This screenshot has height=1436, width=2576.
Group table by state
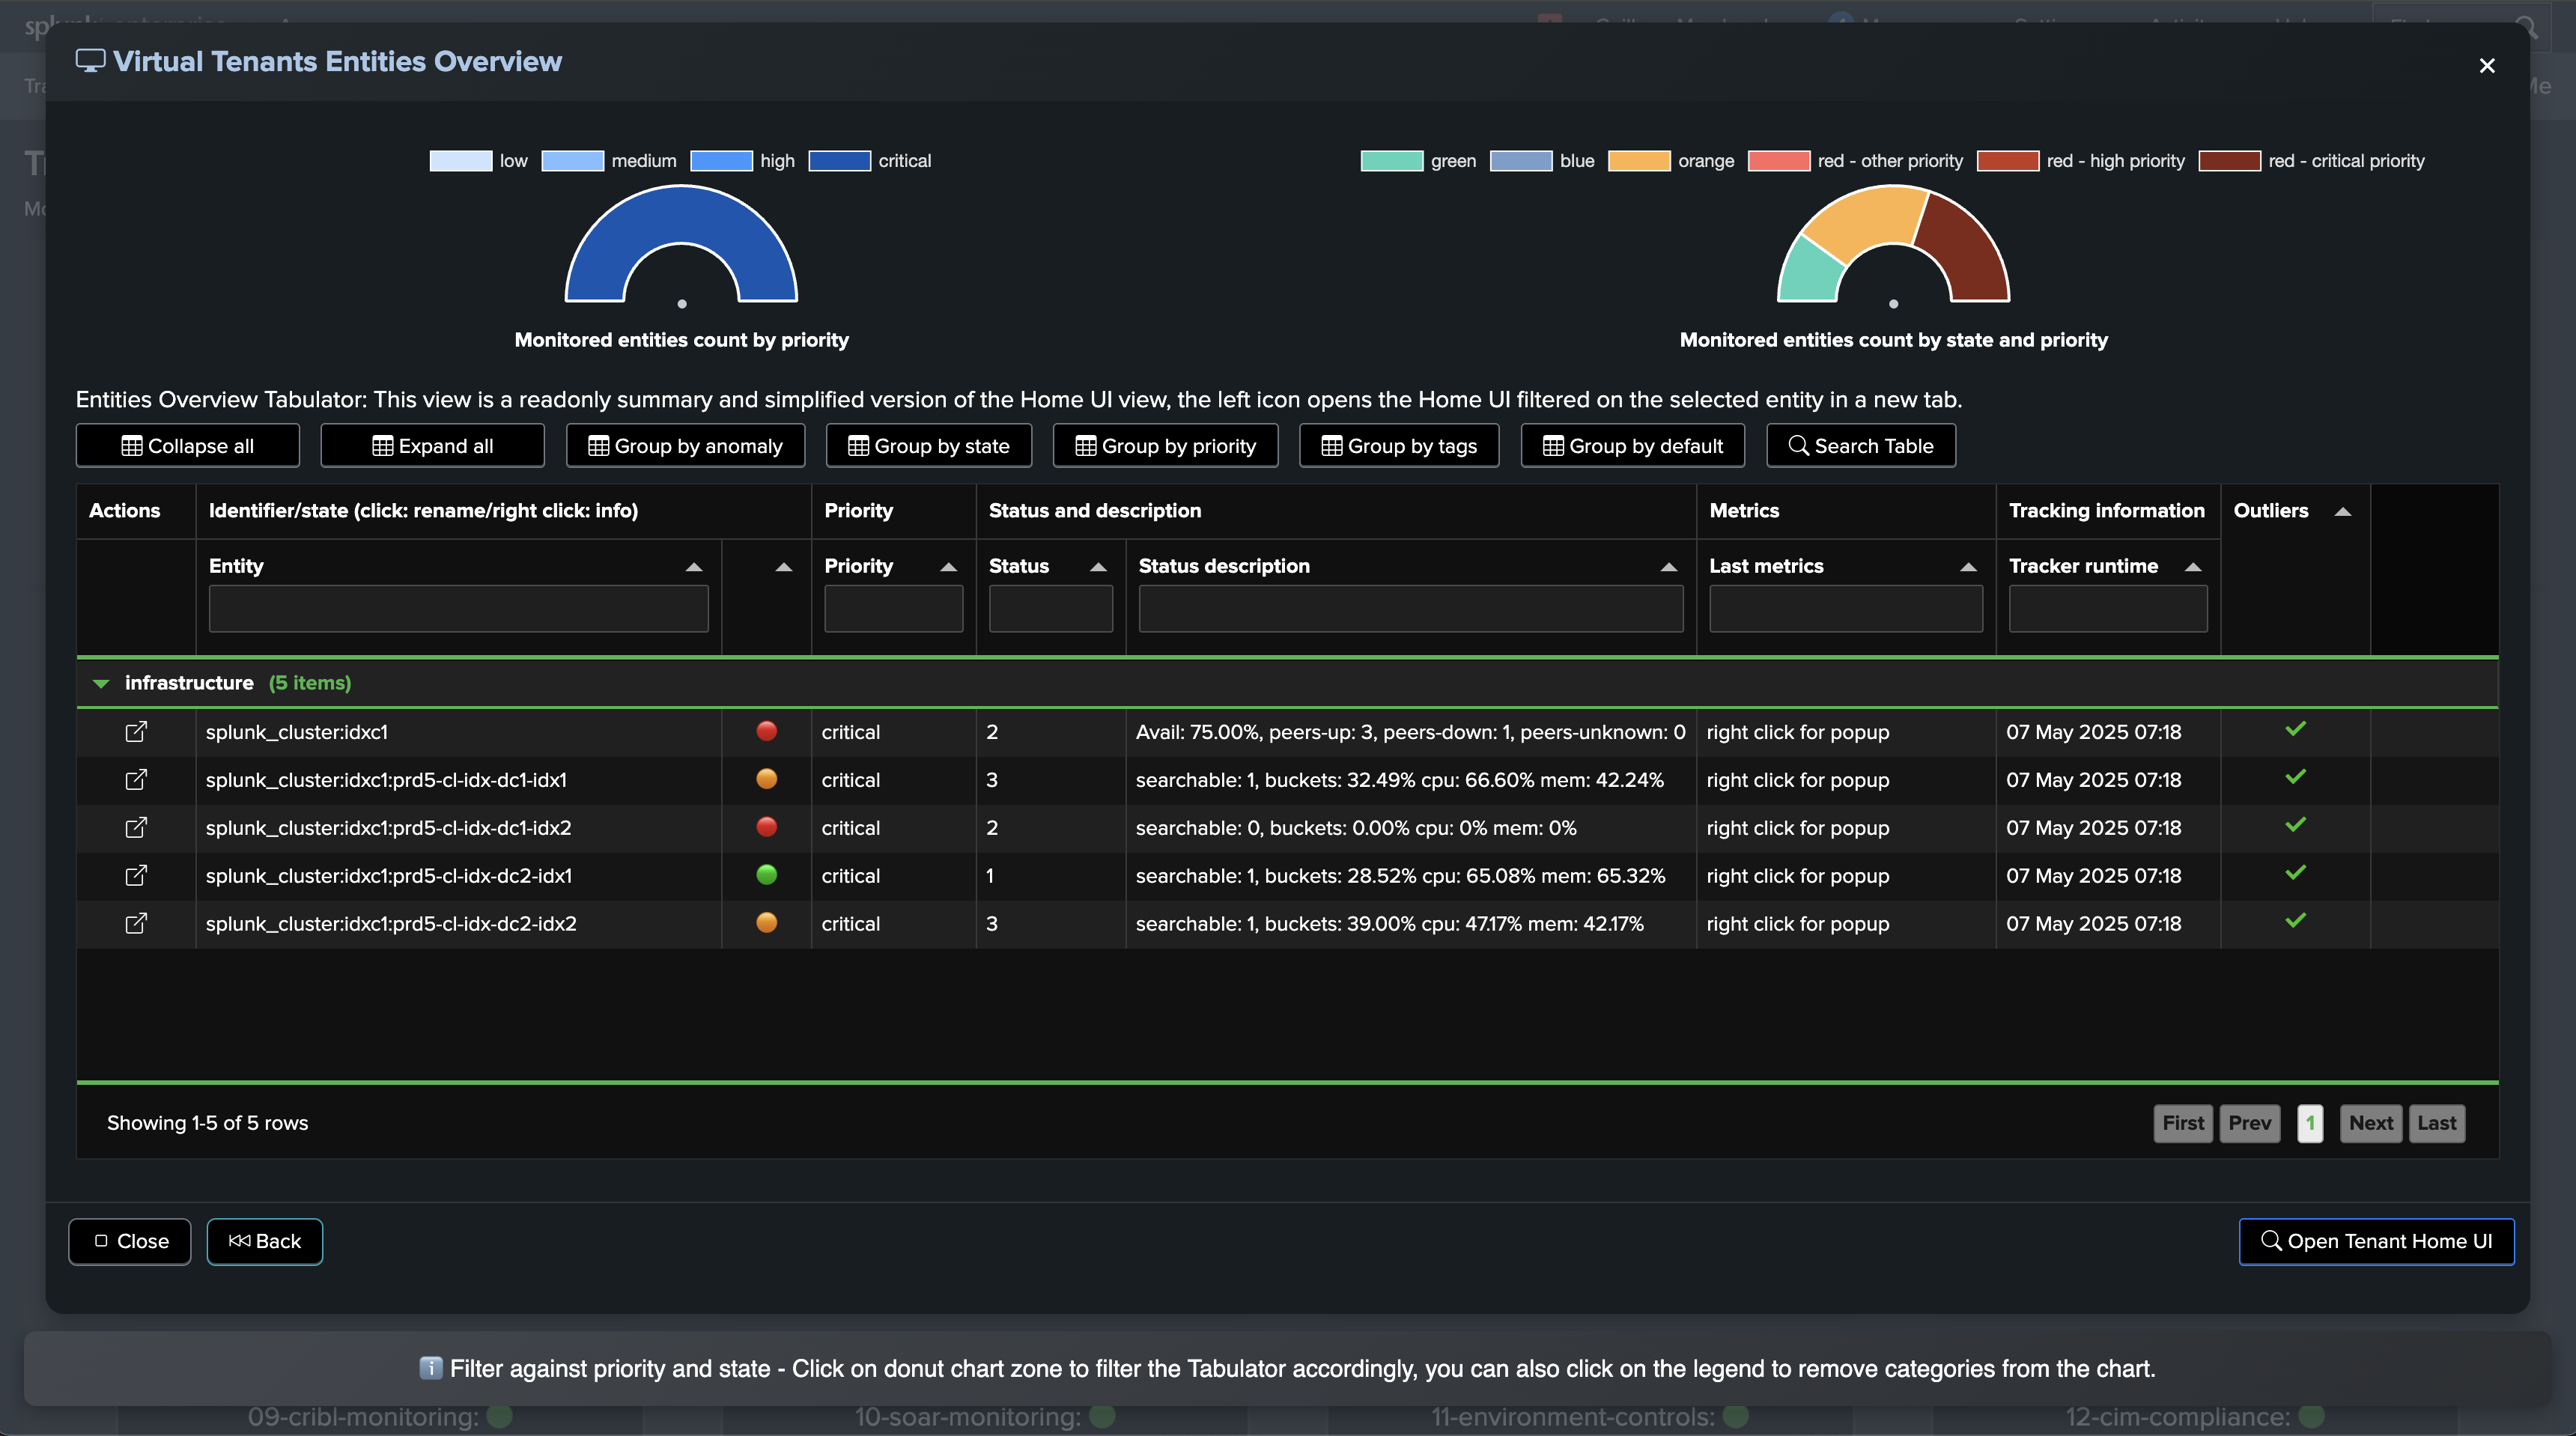[929, 446]
